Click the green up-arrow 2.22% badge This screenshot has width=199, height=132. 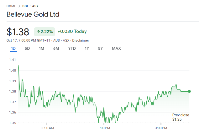pos(44,32)
